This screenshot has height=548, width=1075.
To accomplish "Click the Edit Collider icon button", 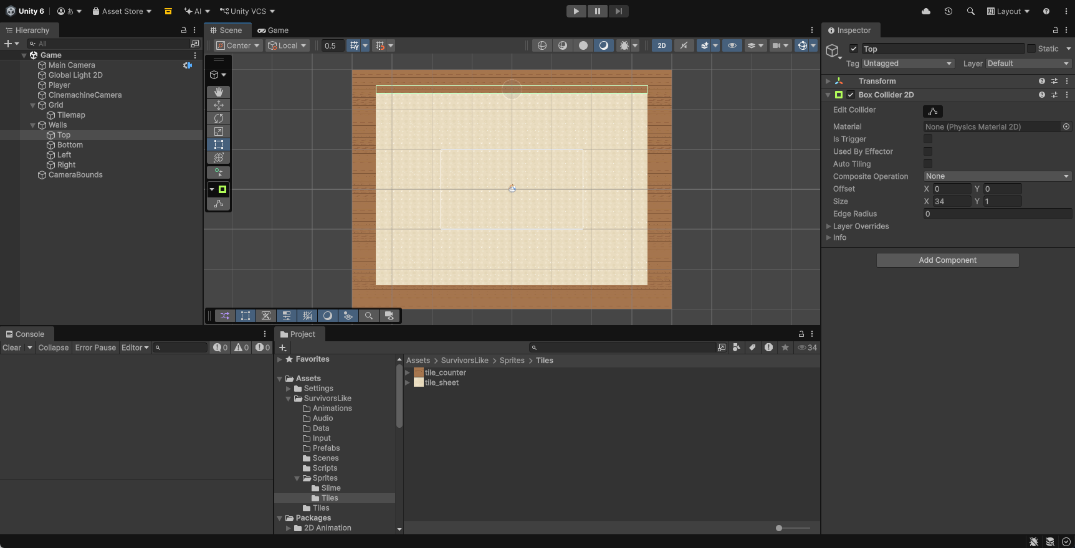I will (933, 111).
